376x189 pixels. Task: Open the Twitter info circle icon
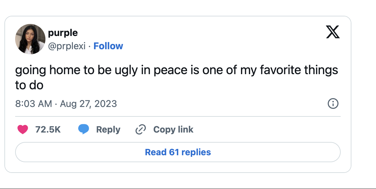tap(333, 103)
